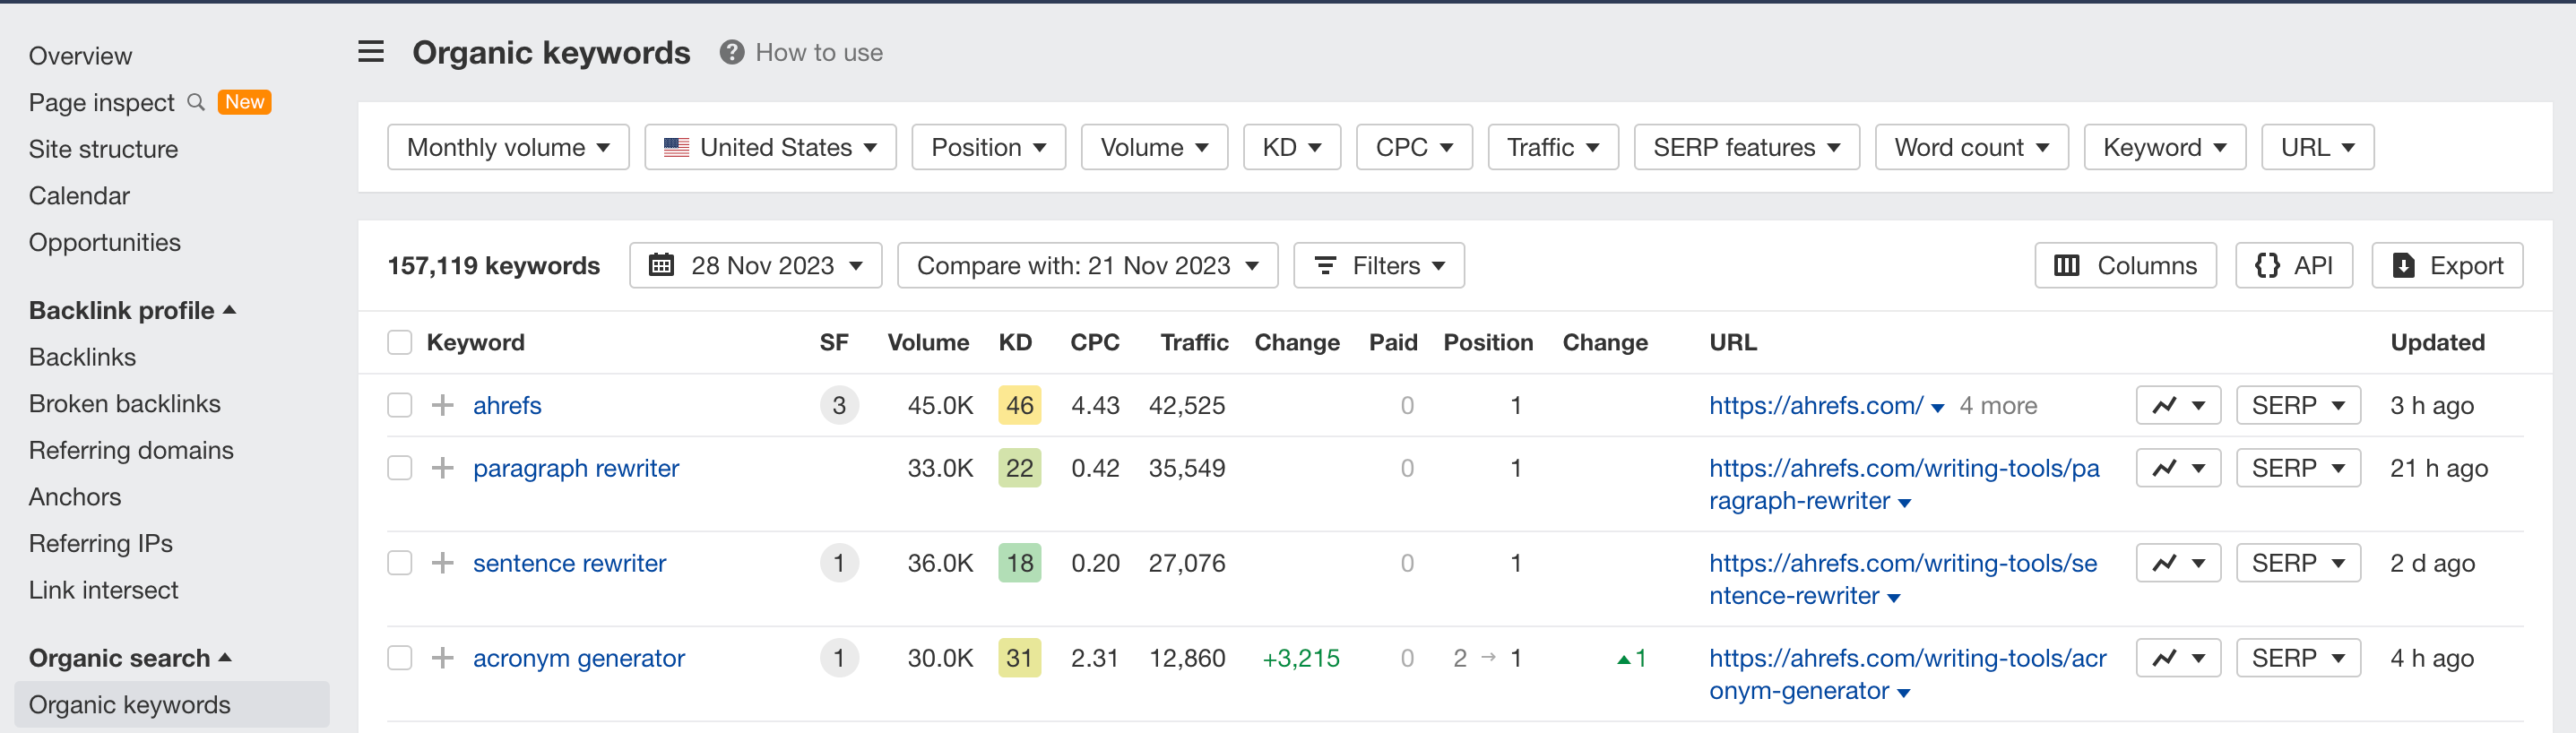Open the United States country dropdown

coord(770,147)
